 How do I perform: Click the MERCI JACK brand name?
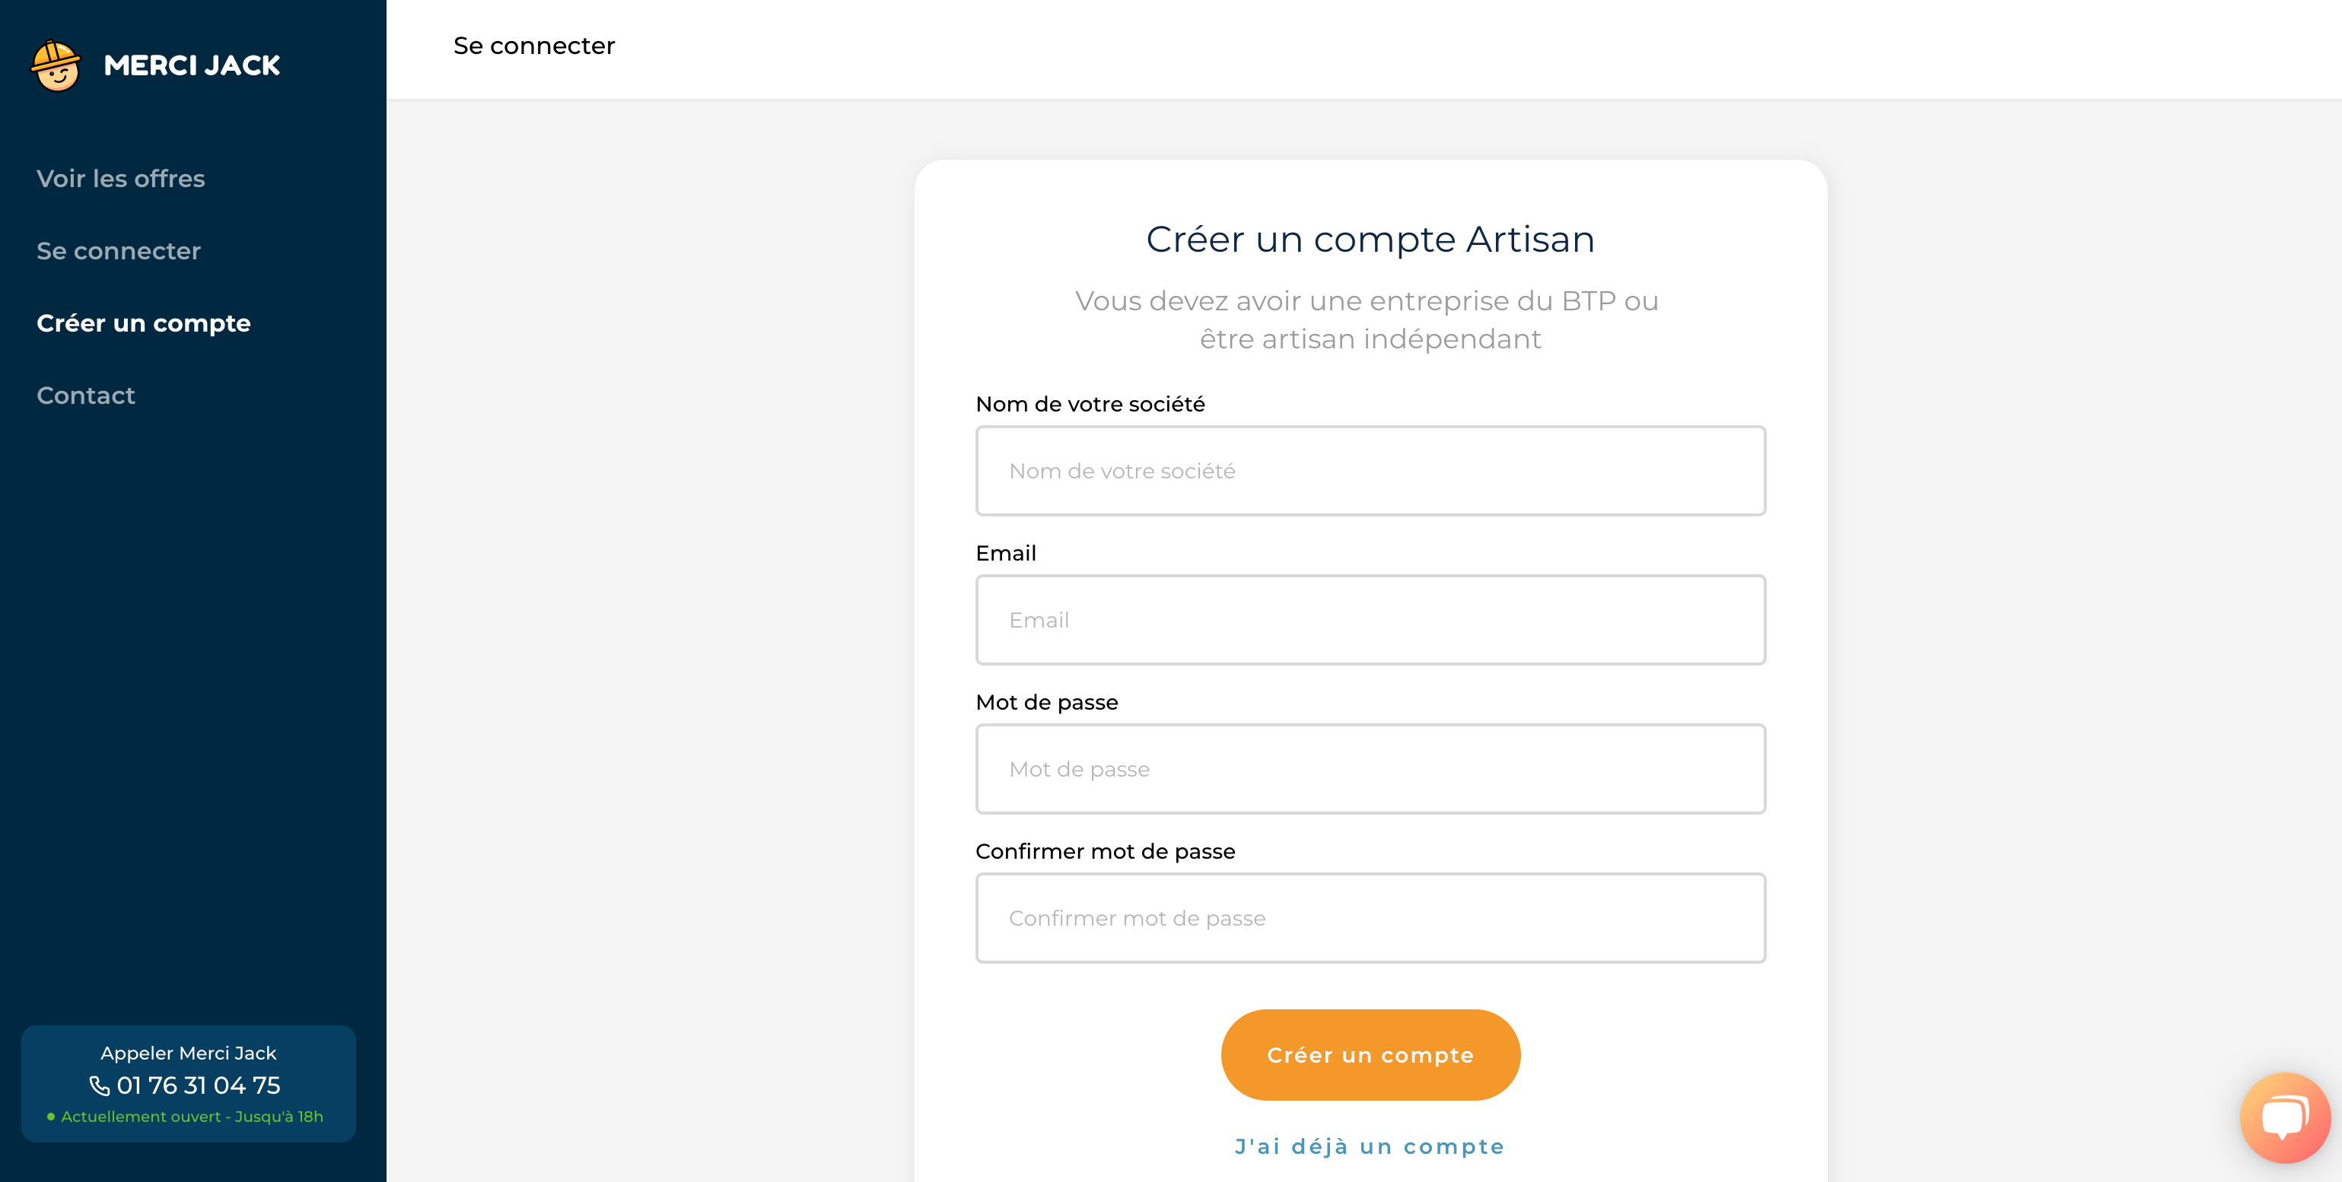click(x=192, y=65)
